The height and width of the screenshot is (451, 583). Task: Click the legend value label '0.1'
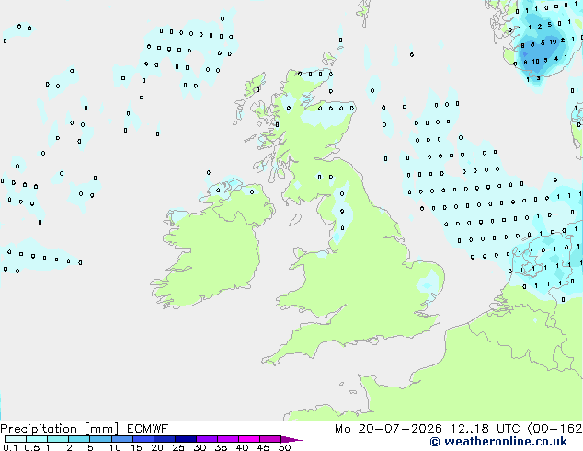click(10, 447)
